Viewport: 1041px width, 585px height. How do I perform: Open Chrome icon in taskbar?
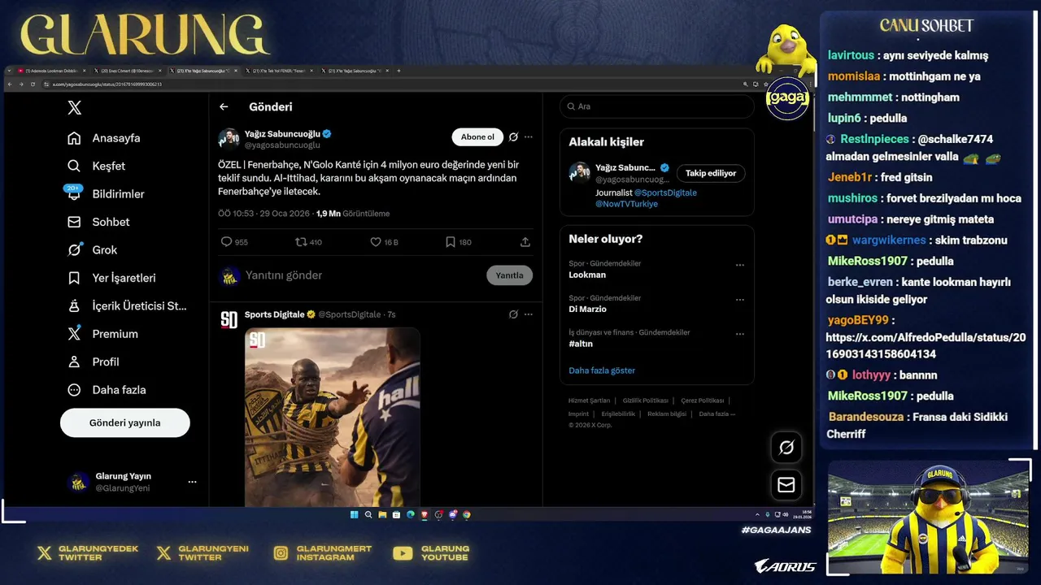point(466,514)
